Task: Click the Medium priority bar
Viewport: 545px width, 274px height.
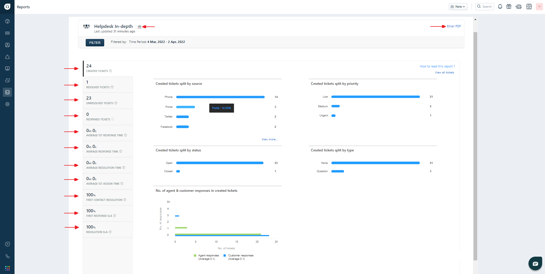Action: 336,106
